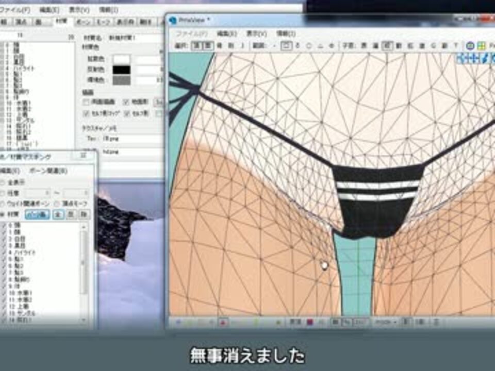Open mode dropdown in PmxView bottom bar
The image size is (495, 371).
point(386,323)
